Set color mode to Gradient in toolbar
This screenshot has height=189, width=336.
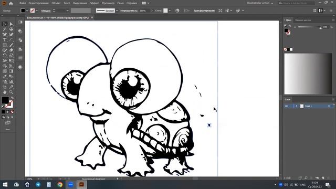(x=8, y=112)
